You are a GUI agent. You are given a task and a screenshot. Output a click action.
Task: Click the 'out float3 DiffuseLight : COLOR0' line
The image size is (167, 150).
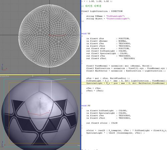(x=107, y=51)
